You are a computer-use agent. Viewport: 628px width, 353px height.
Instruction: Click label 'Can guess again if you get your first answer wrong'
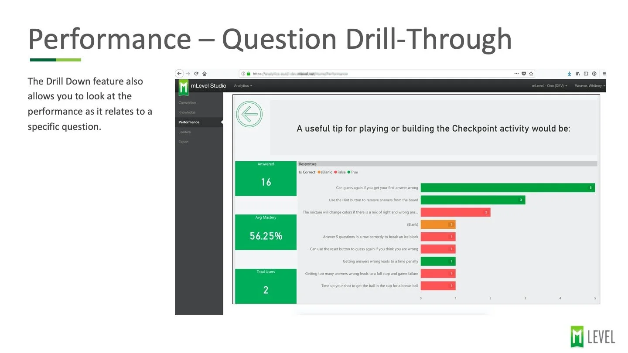(x=377, y=188)
